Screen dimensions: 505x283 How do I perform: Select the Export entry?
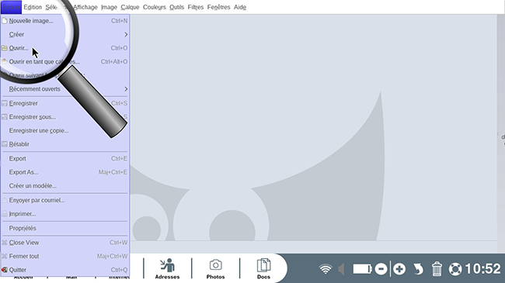[64, 158]
